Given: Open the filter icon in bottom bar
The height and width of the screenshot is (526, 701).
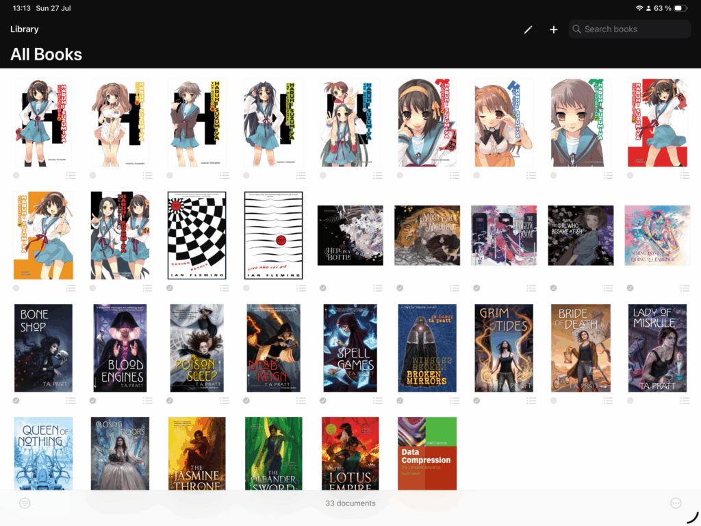Looking at the screenshot, I should coord(25,503).
